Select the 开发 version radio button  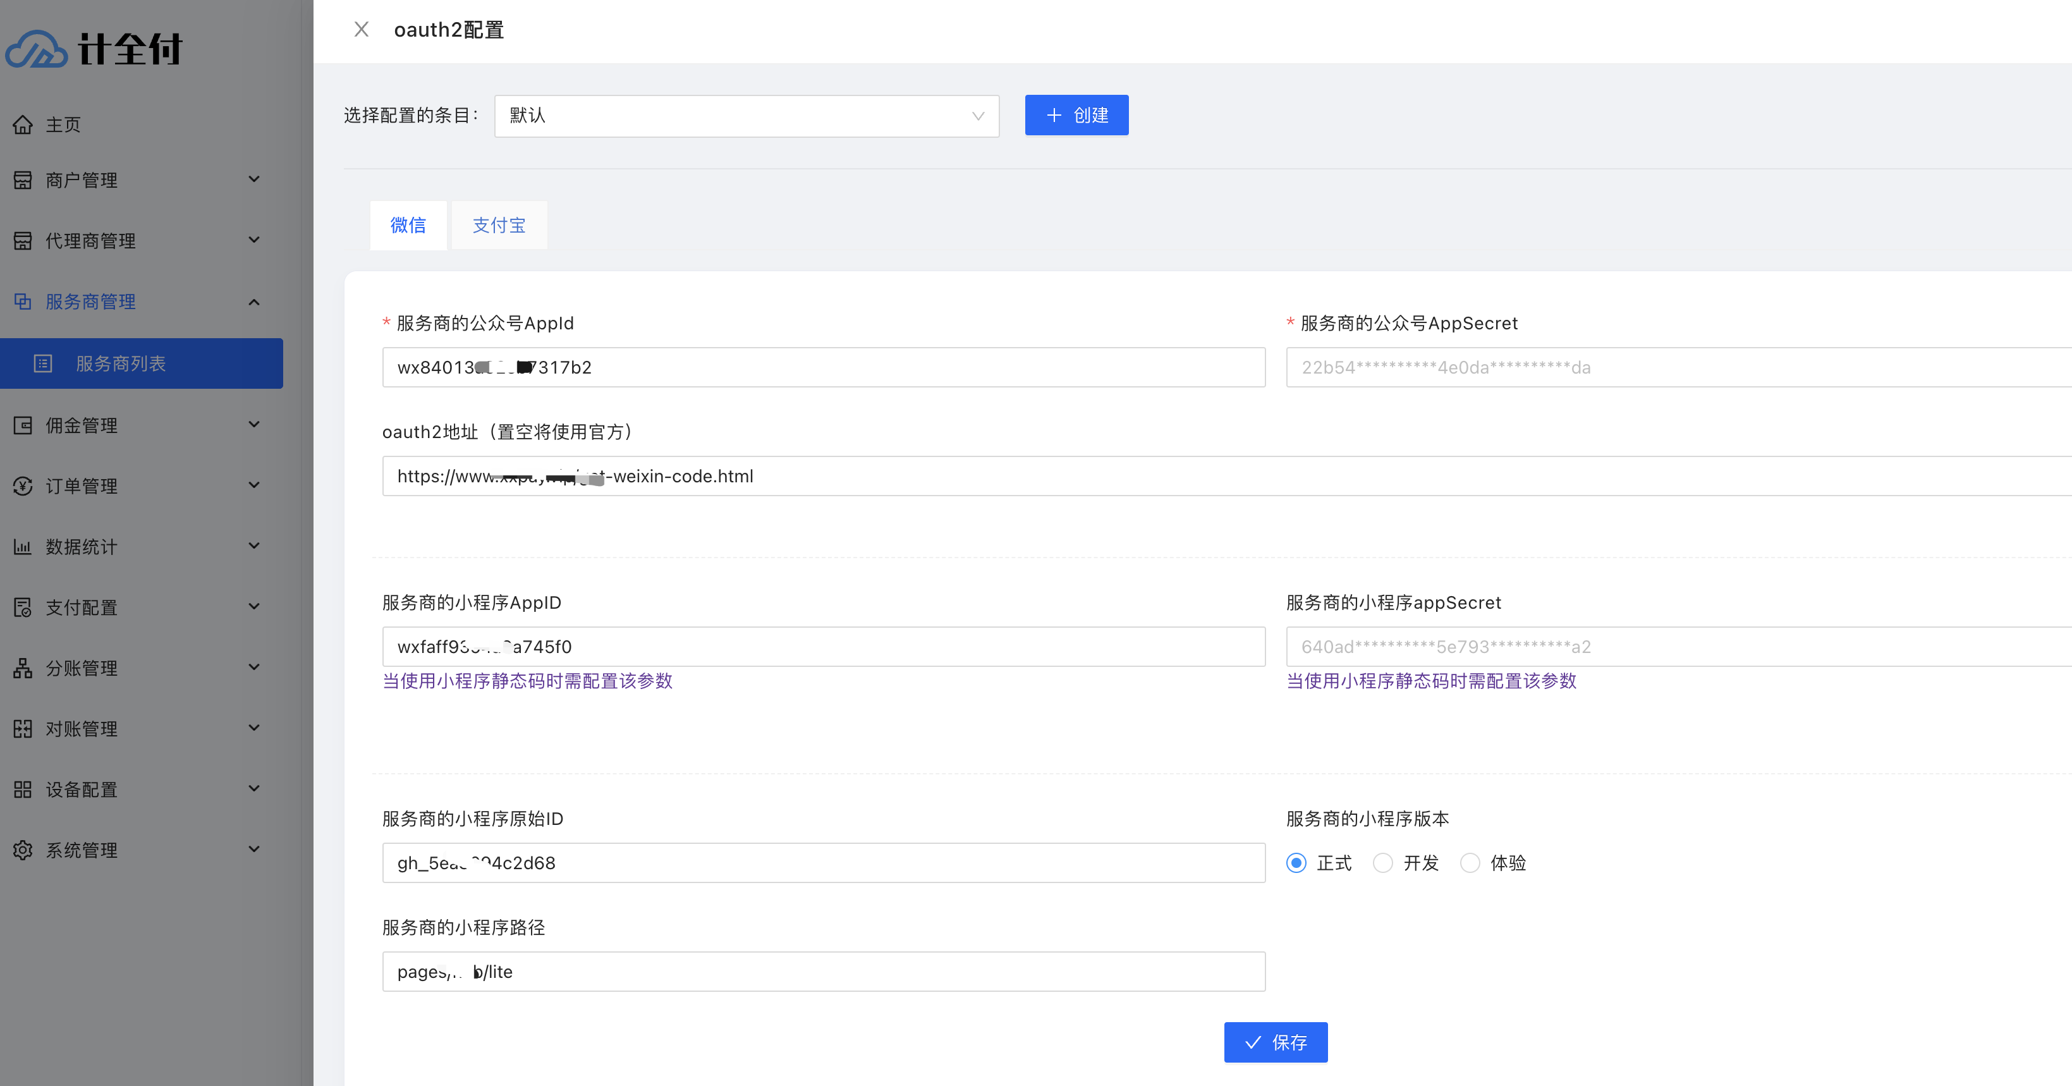click(x=1382, y=862)
